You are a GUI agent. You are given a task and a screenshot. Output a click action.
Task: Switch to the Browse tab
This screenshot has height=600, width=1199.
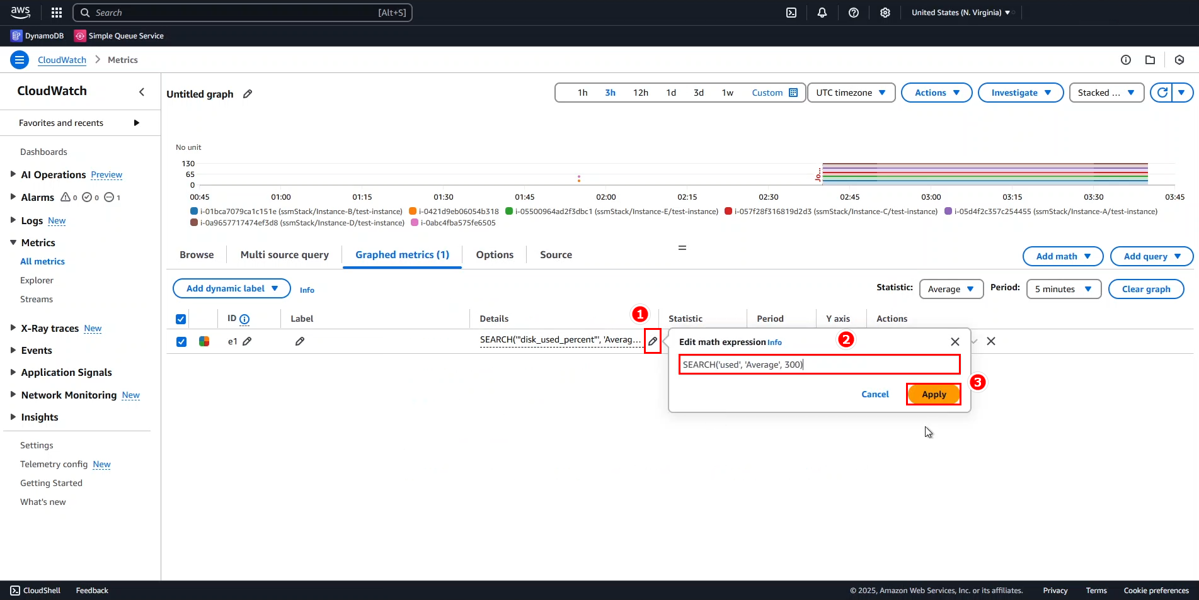point(197,255)
